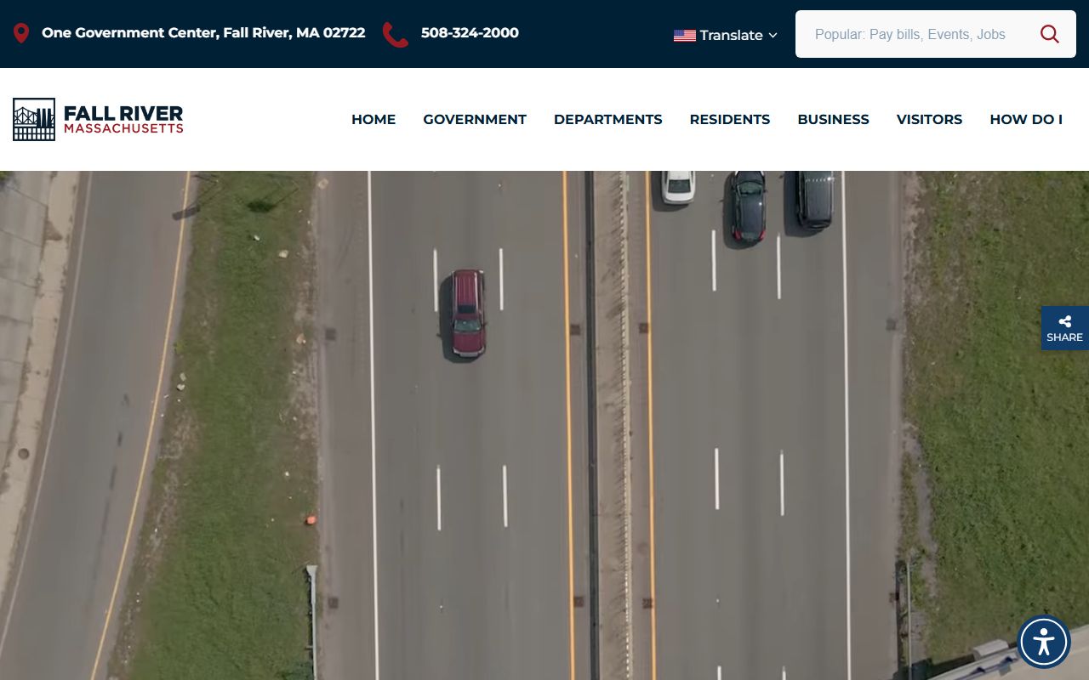Click the red phone handset icon
Viewport: 1089px width, 680px height.
(x=395, y=34)
